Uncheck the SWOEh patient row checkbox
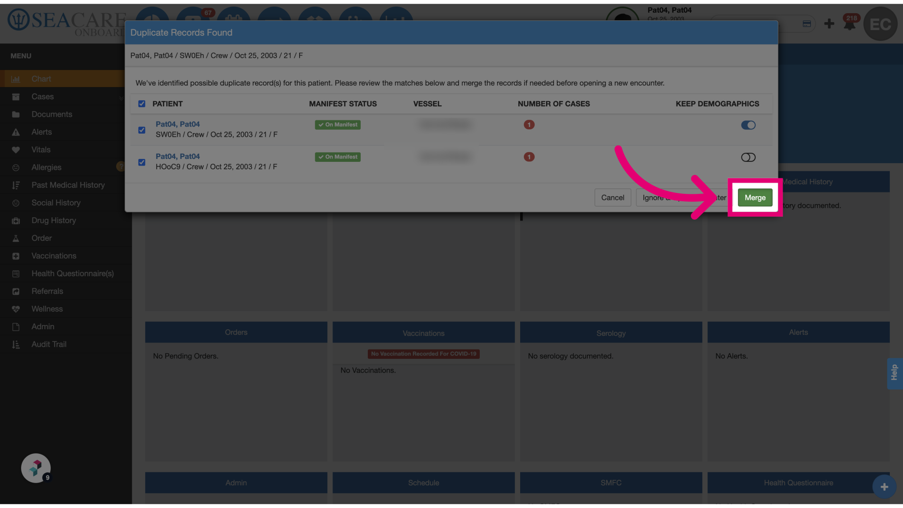Screen dimensions: 903x508 [x=142, y=130]
